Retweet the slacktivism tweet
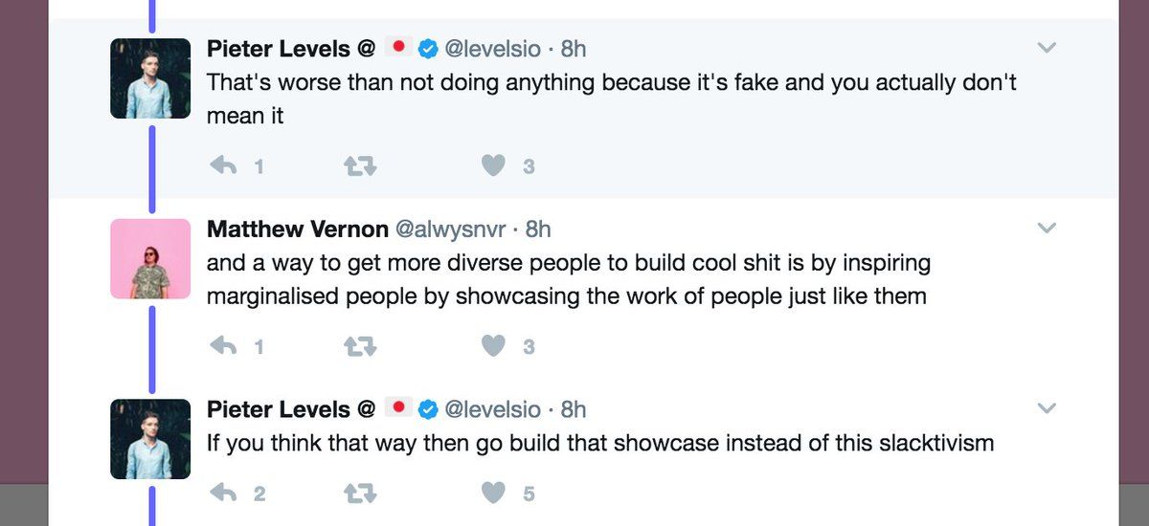This screenshot has height=526, width=1149. (360, 493)
